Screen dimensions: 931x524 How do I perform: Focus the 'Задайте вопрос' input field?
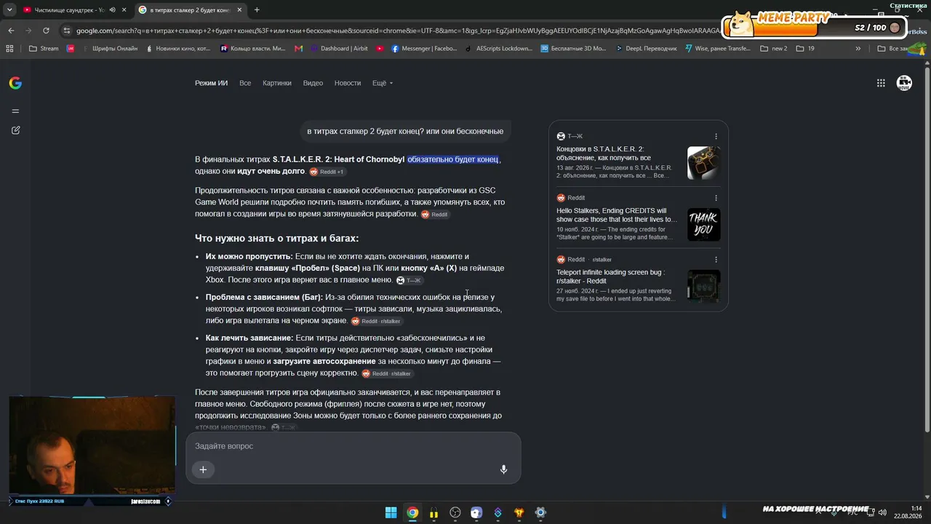coord(353,446)
